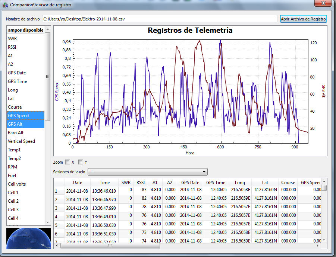Enable the Y zoom checkbox
336x257 pixels.
[81, 162]
